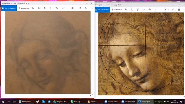Click the Leonardo head image in the right window
The height and width of the screenshot is (104, 185).
pos(141,54)
